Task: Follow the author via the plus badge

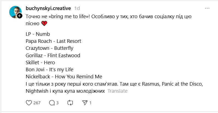Action: [x=20, y=16]
